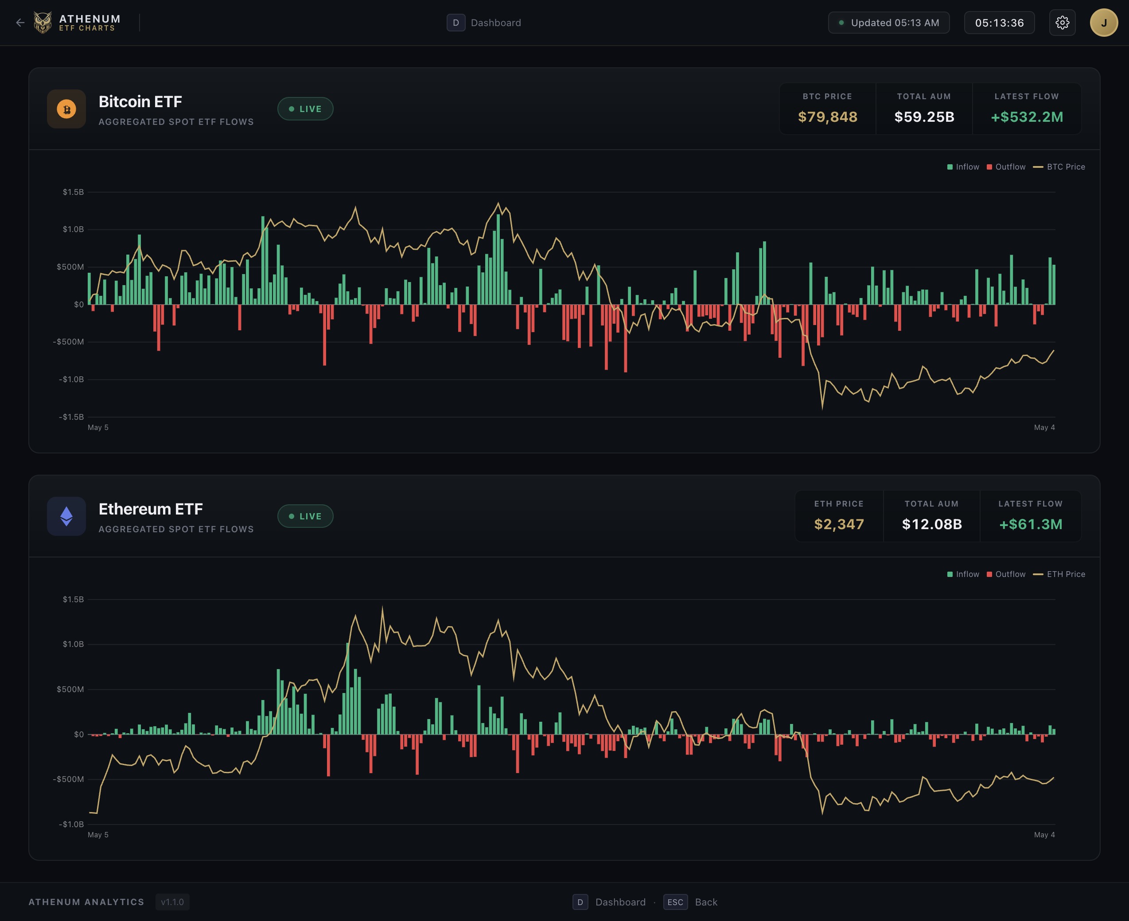Click the footer Dashboard shortcut
This screenshot has width=1129, height=921.
(x=620, y=902)
